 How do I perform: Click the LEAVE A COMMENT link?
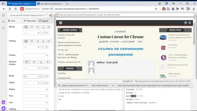[x=128, y=42]
